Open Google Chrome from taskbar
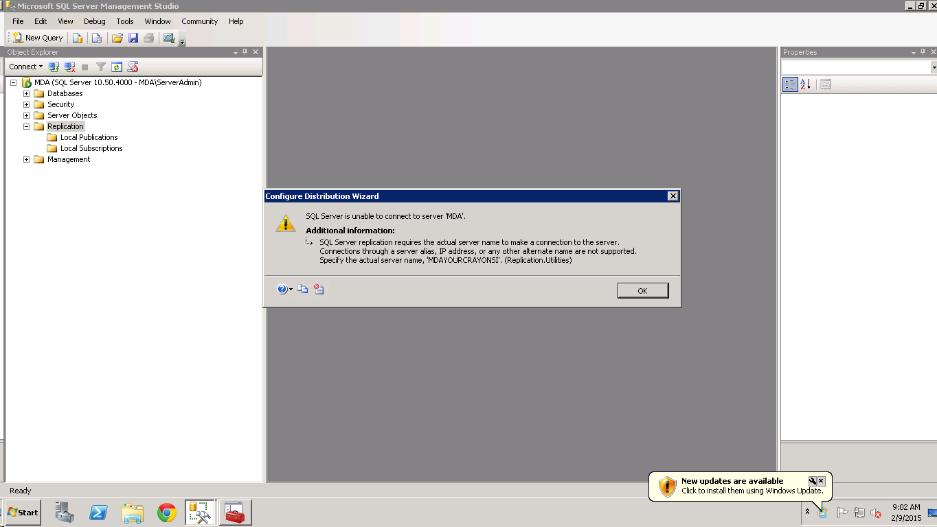This screenshot has height=527, width=937. point(166,513)
